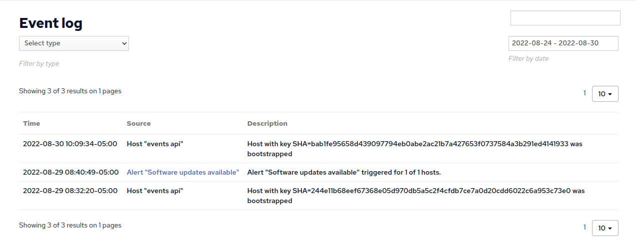Click Host "events api" in the 2022-08-30 row
Image resolution: width=636 pixels, height=241 pixels.
[x=155, y=144]
